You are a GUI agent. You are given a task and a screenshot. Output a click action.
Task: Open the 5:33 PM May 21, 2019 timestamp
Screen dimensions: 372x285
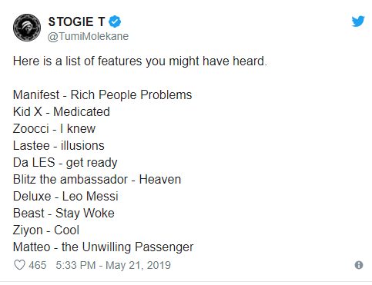(113, 265)
